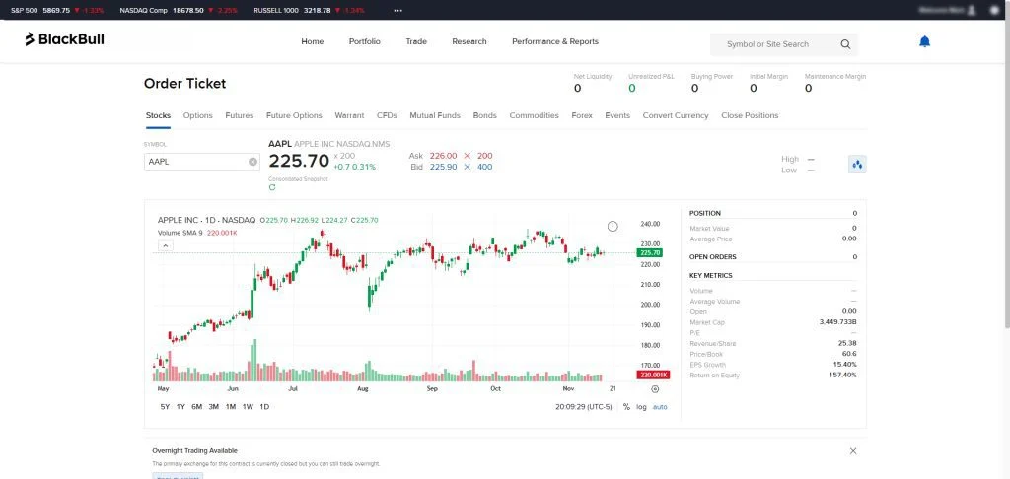Click the search magnifier icon
1010x479 pixels.
click(845, 44)
